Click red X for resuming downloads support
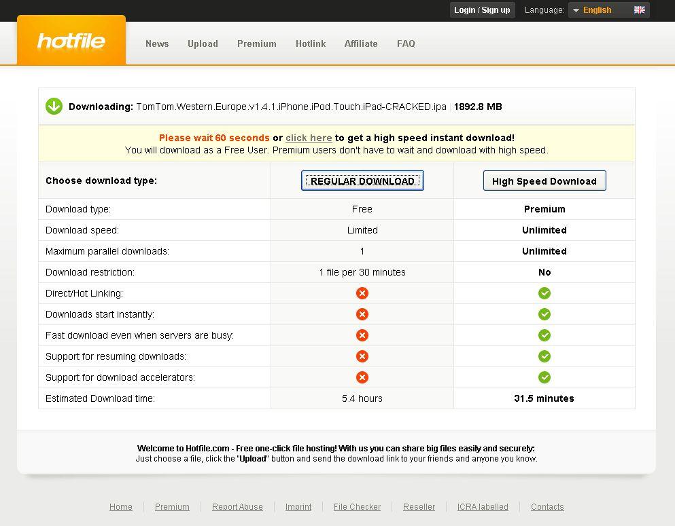 362,356
